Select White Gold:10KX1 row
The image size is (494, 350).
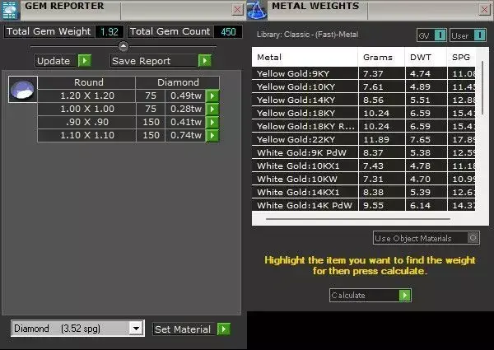tap(364, 166)
